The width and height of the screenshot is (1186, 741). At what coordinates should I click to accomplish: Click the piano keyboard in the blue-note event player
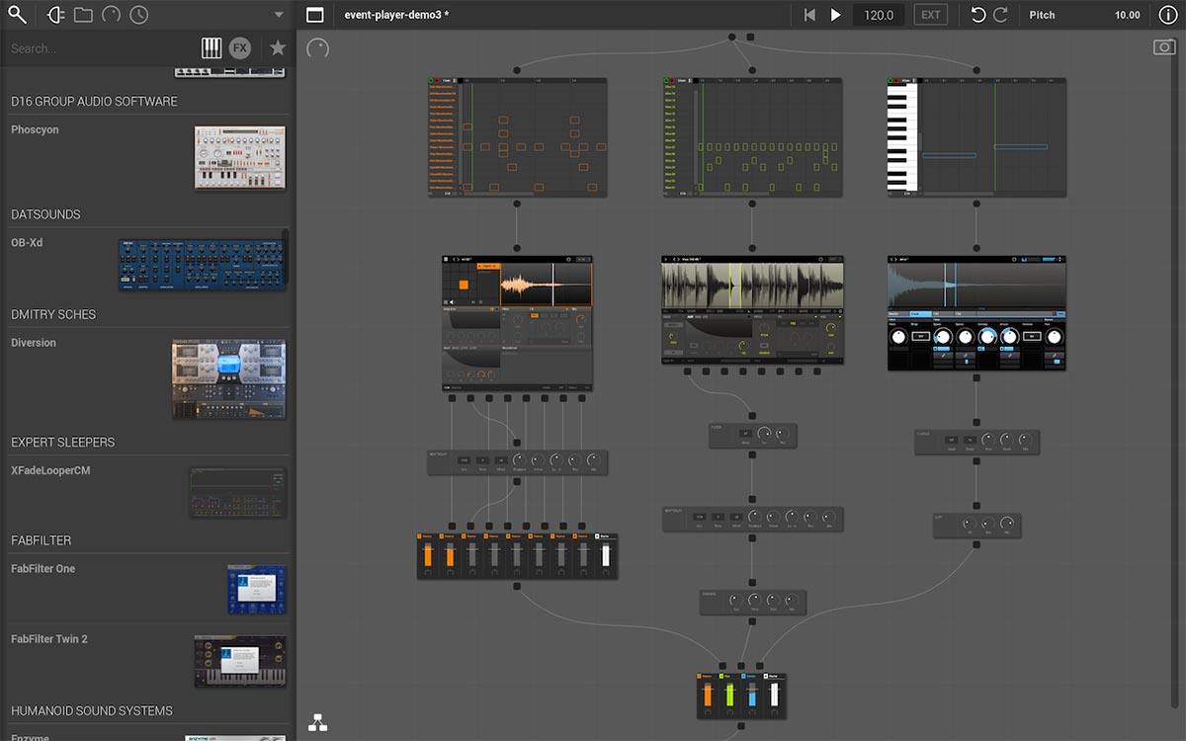[x=902, y=137]
